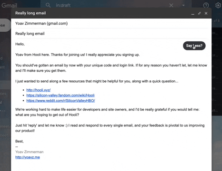Open Gmail Help question mark icon
Viewport: 222px width, 171px height.
pyautogui.click(x=206, y=5)
